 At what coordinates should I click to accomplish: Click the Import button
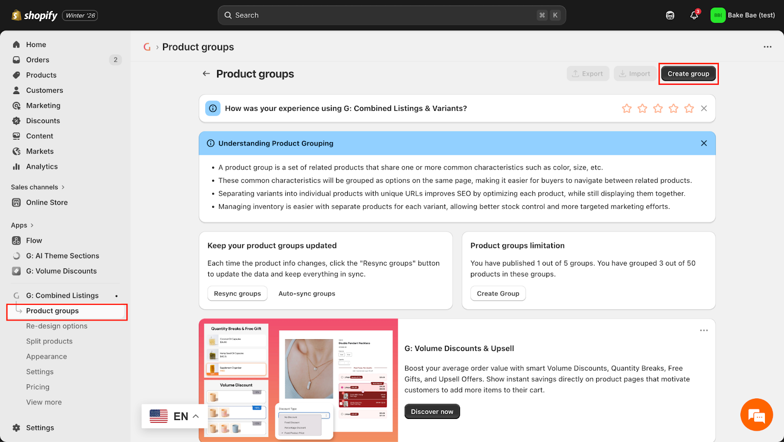(635, 74)
